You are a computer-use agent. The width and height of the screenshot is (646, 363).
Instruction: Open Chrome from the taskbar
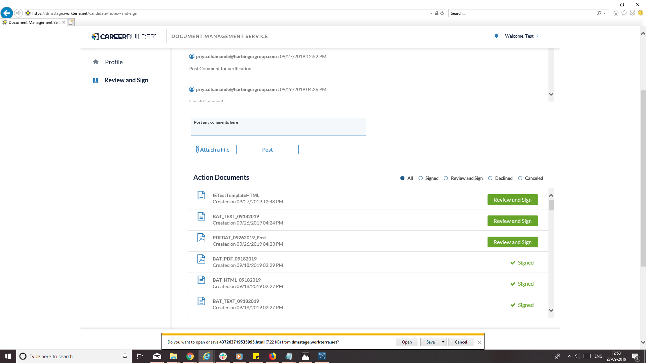pyautogui.click(x=190, y=356)
